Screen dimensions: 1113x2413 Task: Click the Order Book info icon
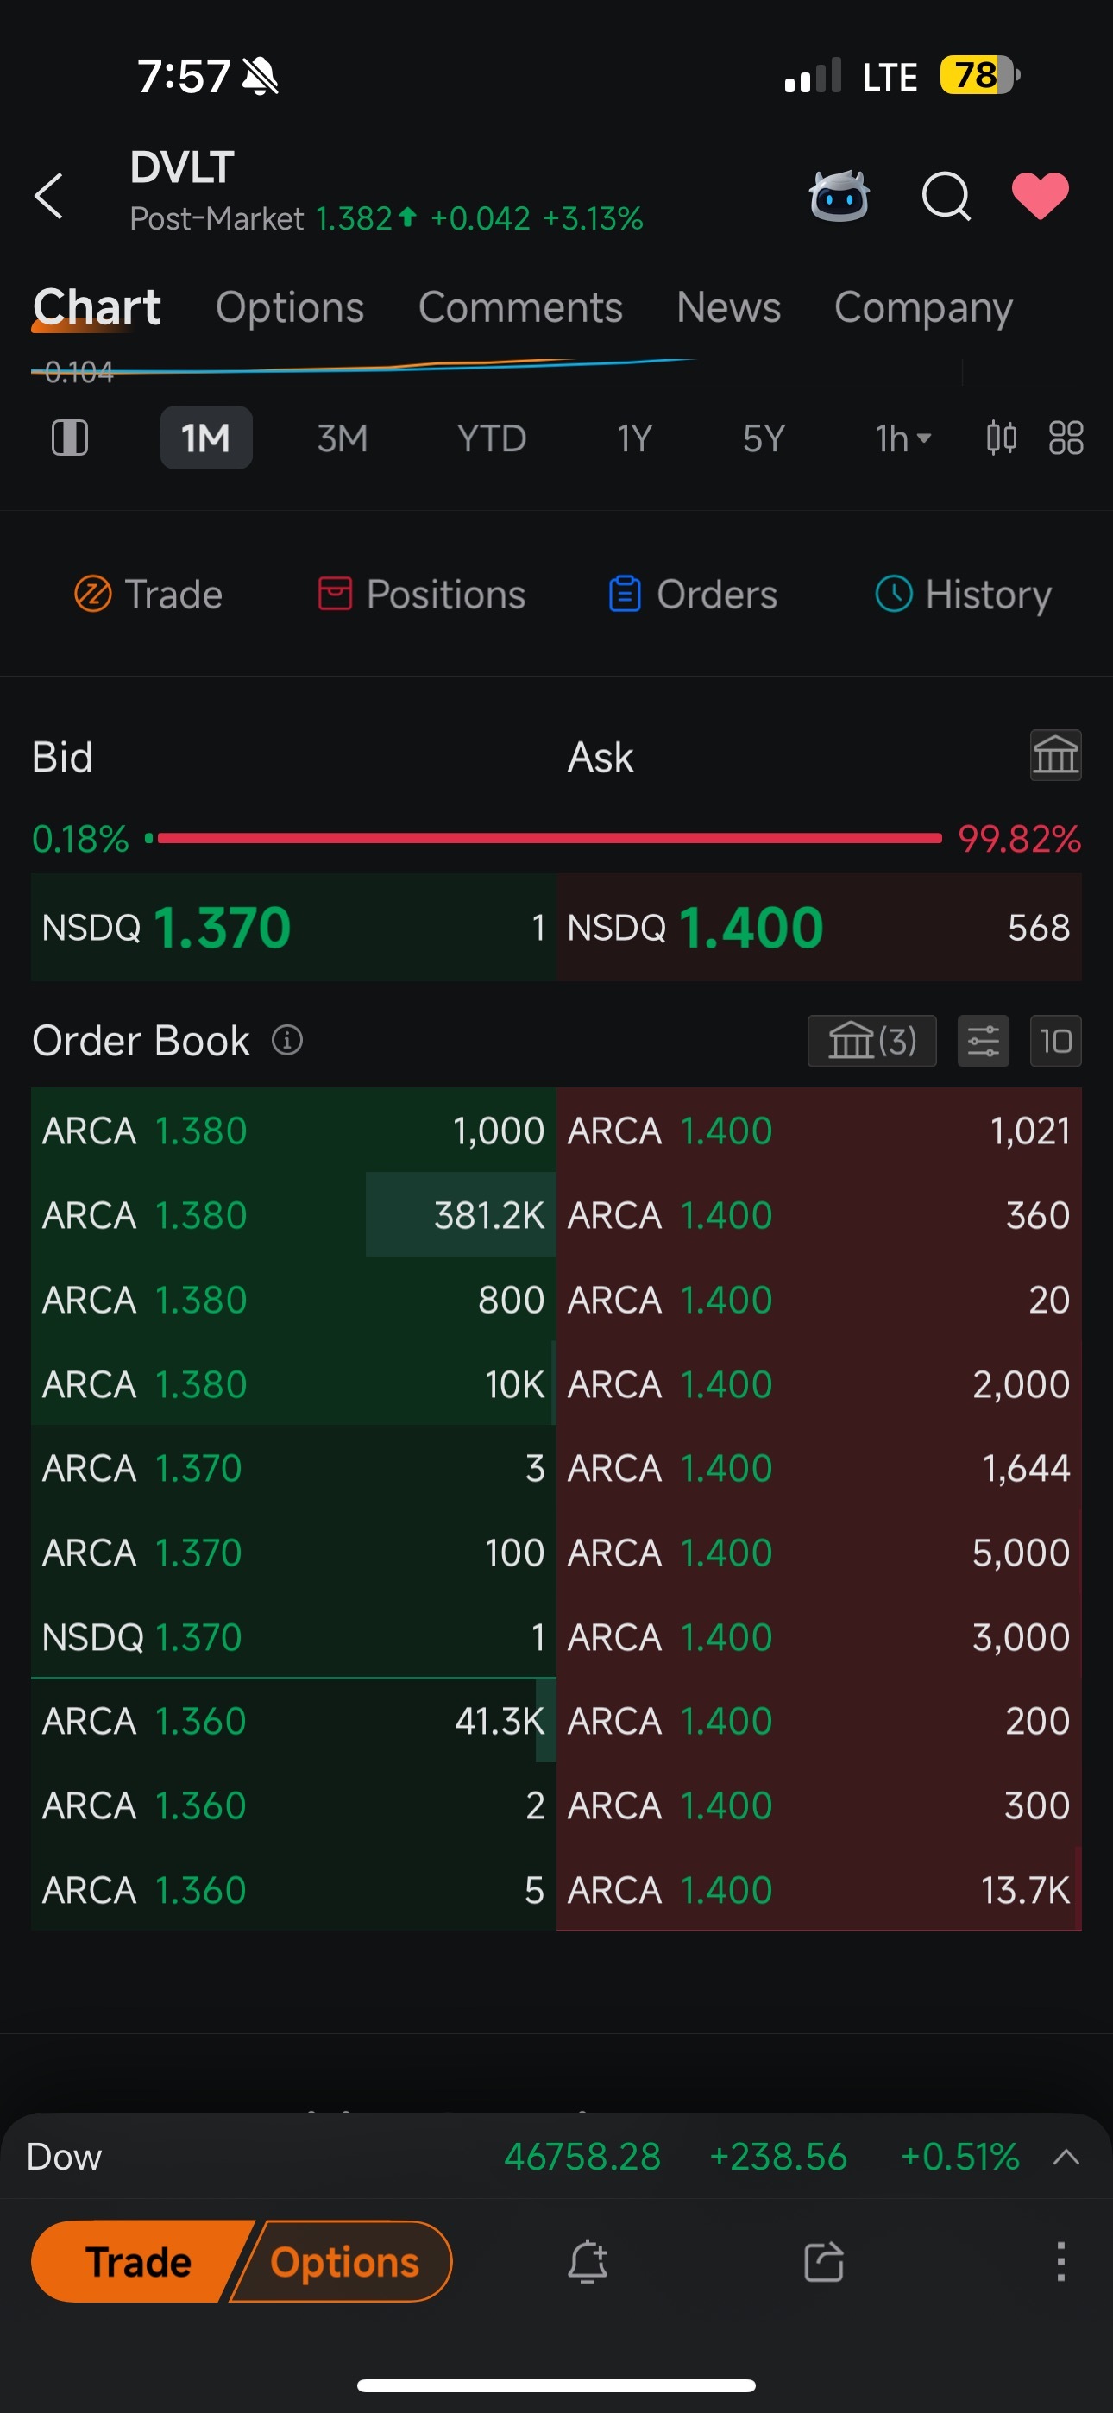[286, 1040]
